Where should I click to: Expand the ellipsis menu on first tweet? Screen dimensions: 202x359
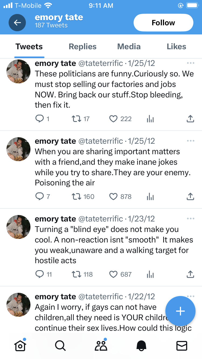(x=190, y=63)
